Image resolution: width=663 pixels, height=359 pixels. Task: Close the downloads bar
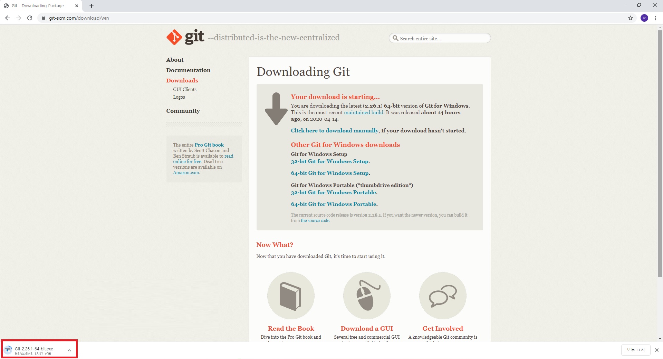tap(657, 350)
